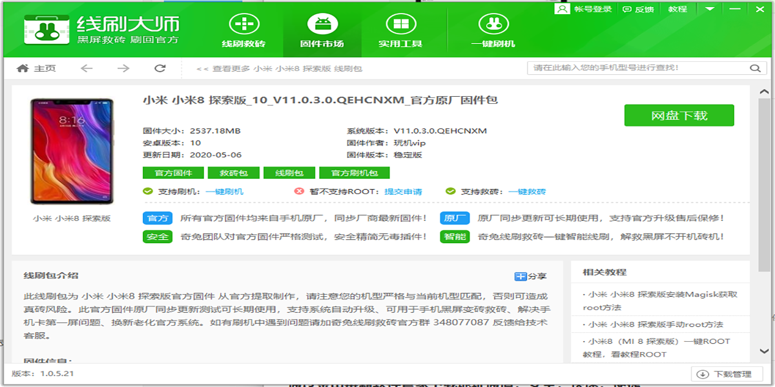This screenshot has width=775, height=387.
Task: Click the green check beside 支持刷机
Action: coord(147,192)
